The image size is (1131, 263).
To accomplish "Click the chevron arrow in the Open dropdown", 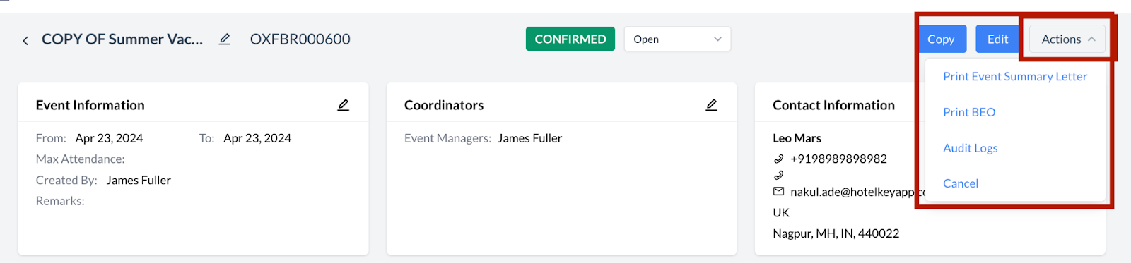I will tap(717, 39).
